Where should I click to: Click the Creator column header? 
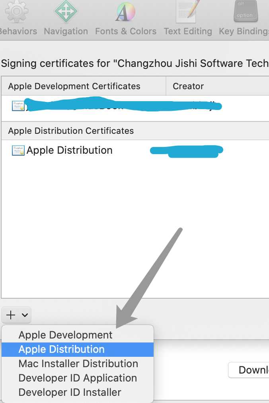(217, 86)
